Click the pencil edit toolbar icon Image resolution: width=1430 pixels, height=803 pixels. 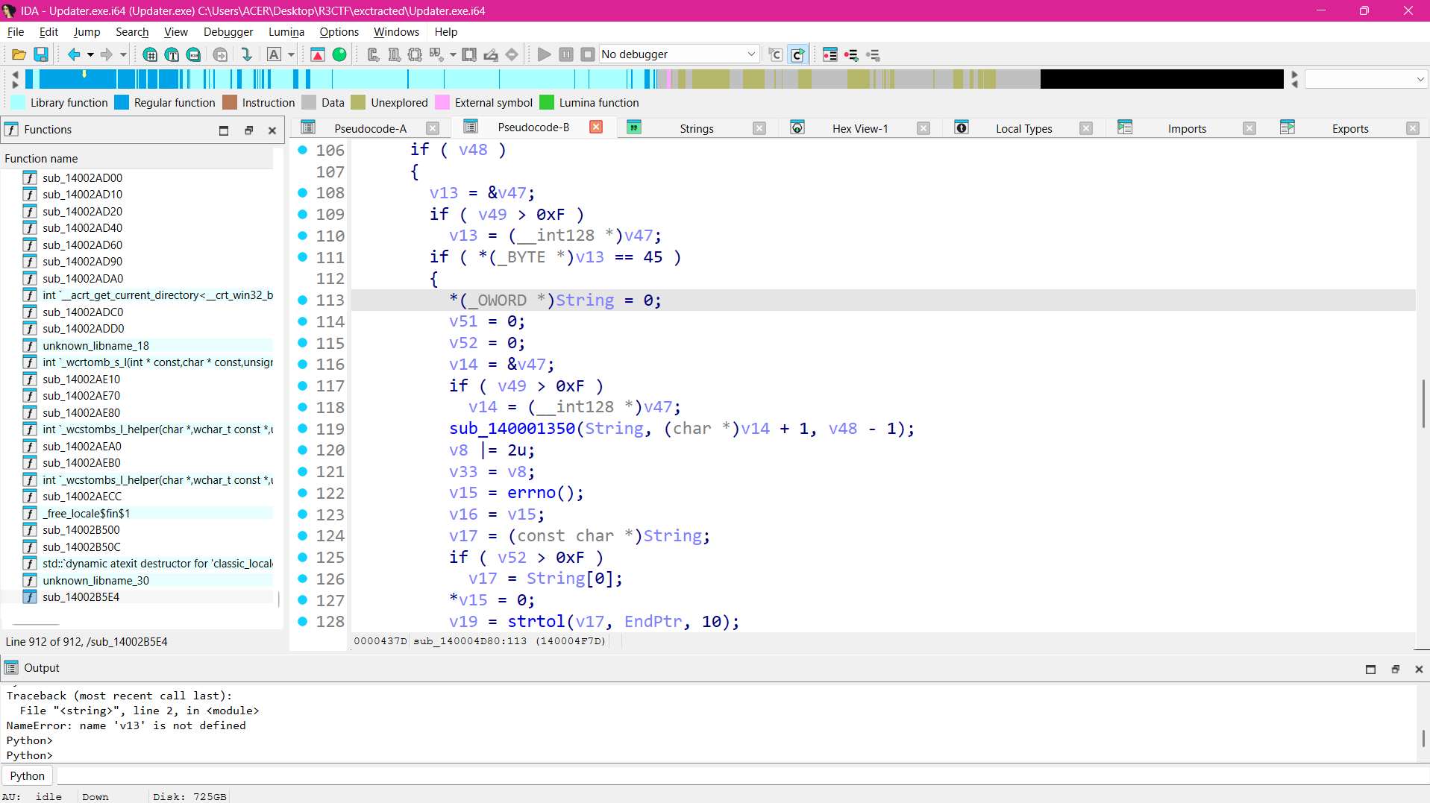pos(491,54)
